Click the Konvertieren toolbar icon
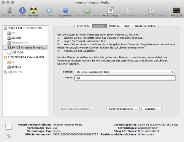Screen dimensions: 184x142 point(129,10)
